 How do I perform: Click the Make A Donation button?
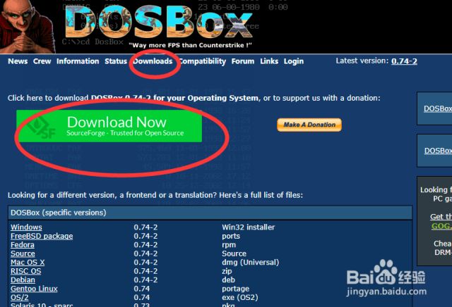point(309,125)
